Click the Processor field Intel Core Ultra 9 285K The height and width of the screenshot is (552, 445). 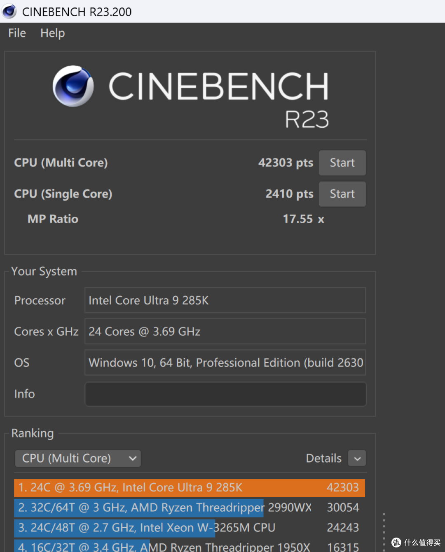pyautogui.click(x=225, y=300)
